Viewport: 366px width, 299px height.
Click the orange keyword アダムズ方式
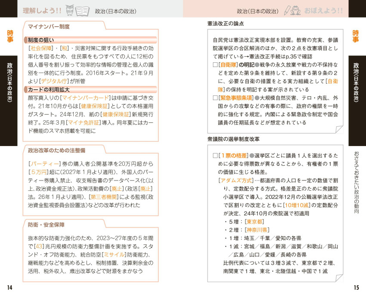(x=236, y=180)
